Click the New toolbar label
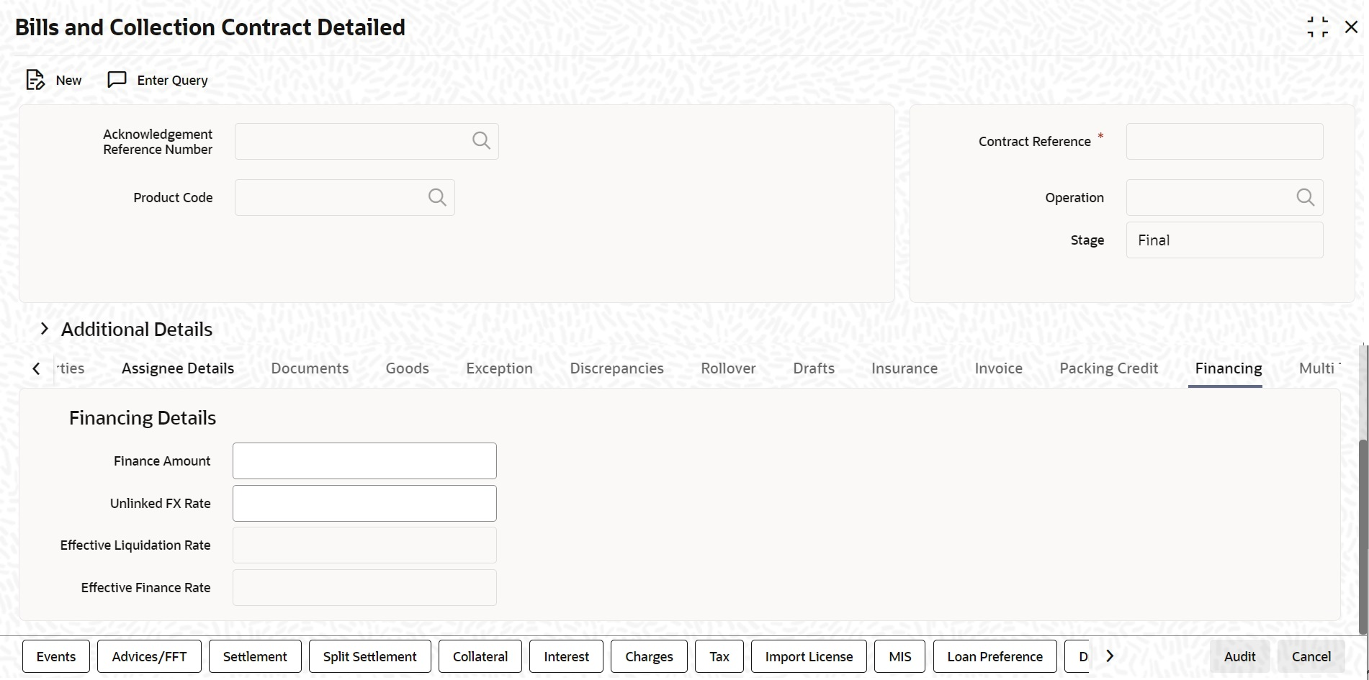1369x680 pixels. (x=68, y=80)
